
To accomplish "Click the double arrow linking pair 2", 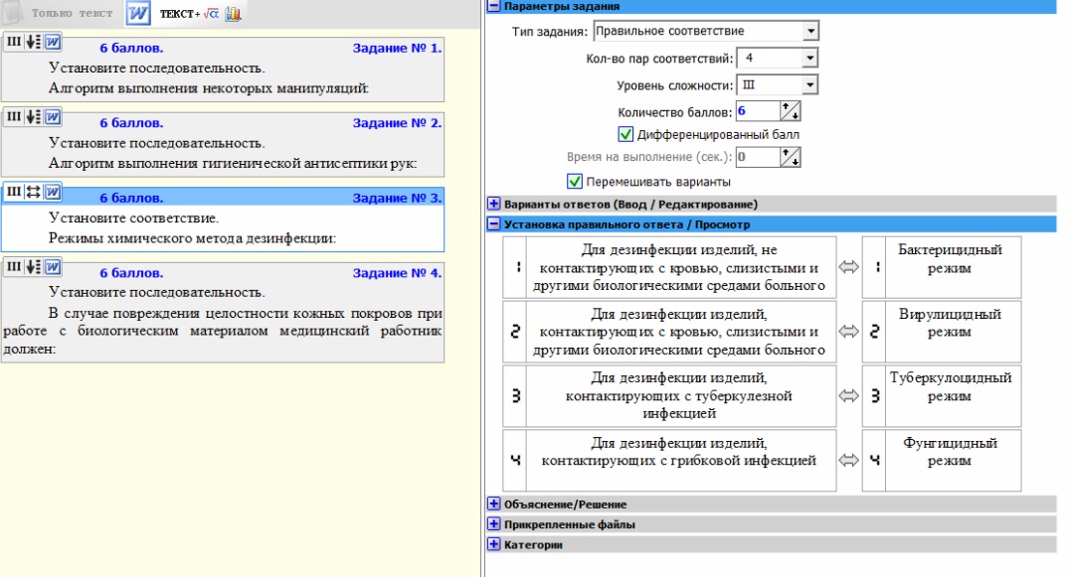I will click(849, 331).
